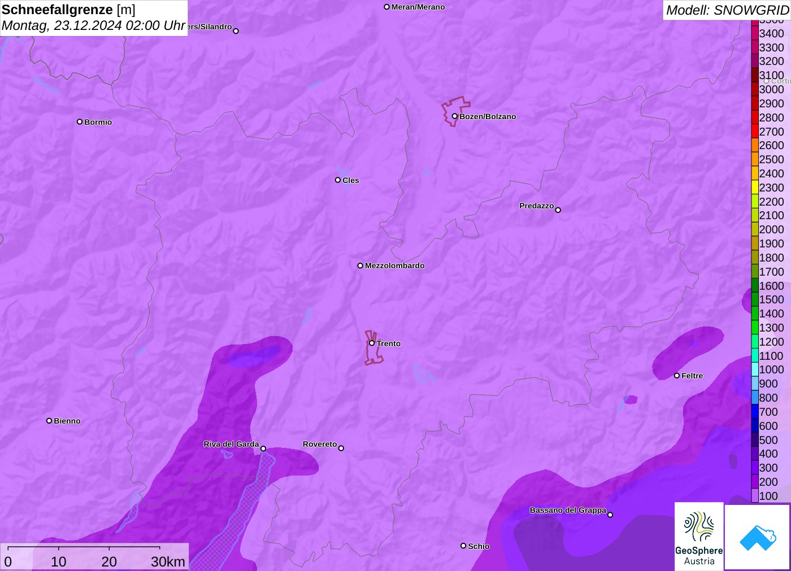Click the Cles location dot
Screen dimensions: 791x571
click(x=338, y=180)
